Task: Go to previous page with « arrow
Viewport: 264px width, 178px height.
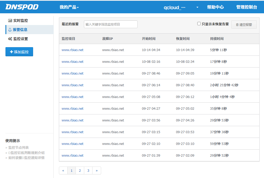Action: (63, 171)
